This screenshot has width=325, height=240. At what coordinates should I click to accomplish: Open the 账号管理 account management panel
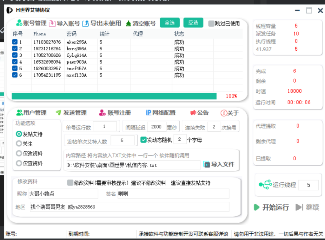(30, 23)
